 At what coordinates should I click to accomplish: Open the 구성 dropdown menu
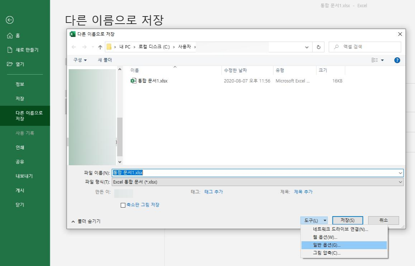(x=80, y=60)
